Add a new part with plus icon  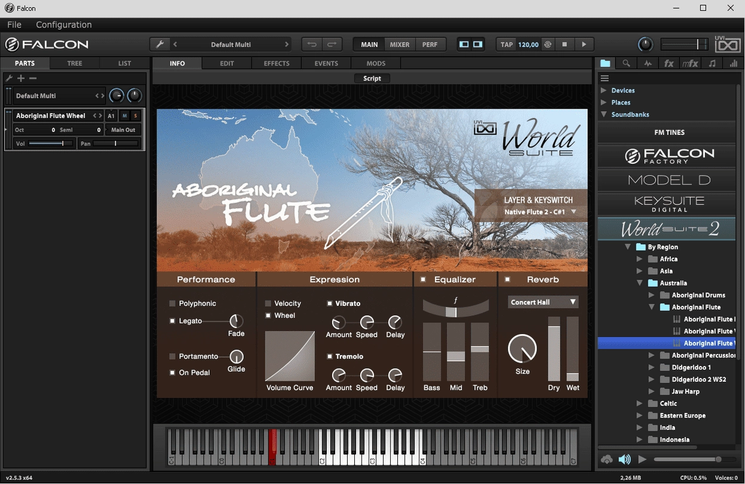(x=21, y=78)
